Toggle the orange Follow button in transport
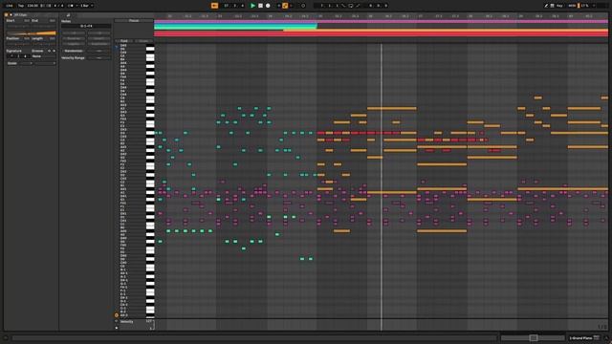The height and width of the screenshot is (344, 612). point(214,6)
